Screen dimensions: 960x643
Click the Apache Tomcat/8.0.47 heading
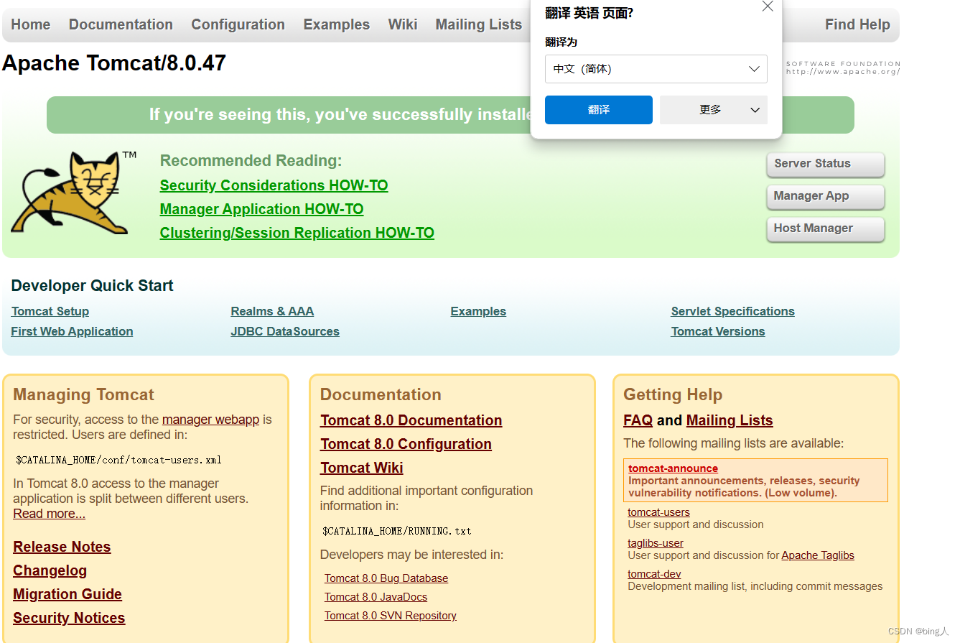pyautogui.click(x=114, y=63)
